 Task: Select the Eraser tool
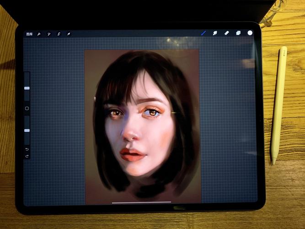point(227,33)
